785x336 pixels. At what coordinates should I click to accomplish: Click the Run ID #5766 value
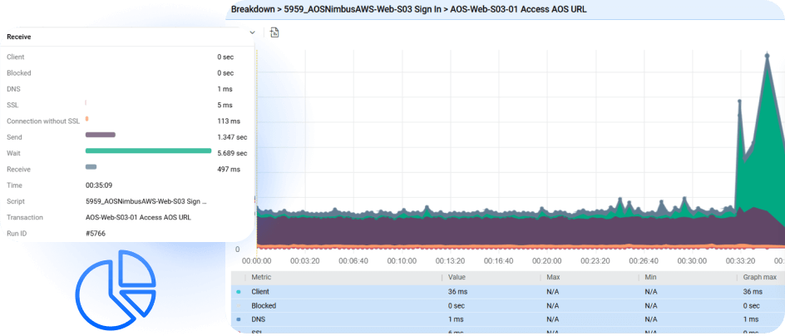[x=96, y=234]
